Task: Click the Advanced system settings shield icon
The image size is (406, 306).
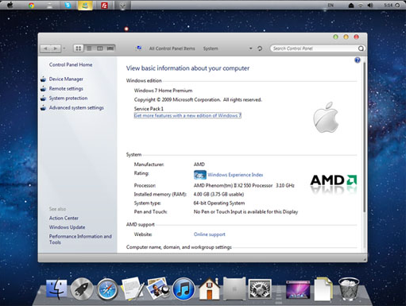Action: pos(43,108)
